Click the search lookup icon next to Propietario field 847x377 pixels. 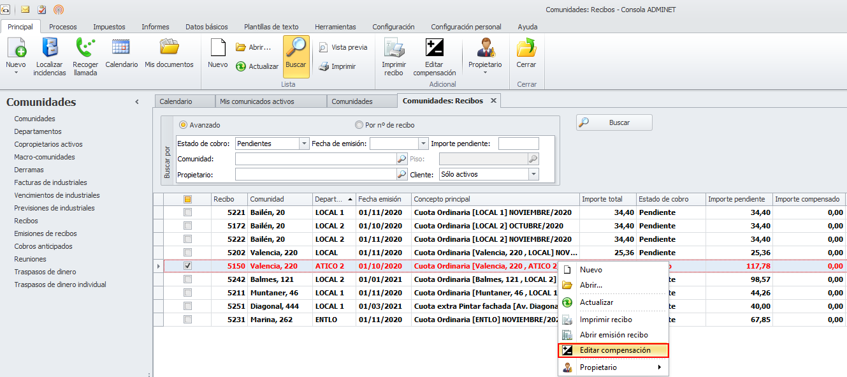coord(402,174)
